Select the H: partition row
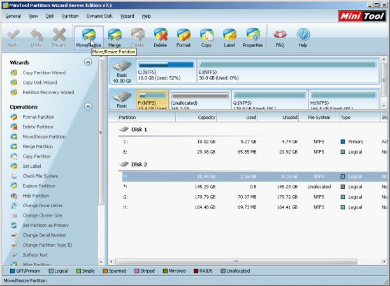Image resolution: width=390 pixels, height=286 pixels. click(x=255, y=207)
